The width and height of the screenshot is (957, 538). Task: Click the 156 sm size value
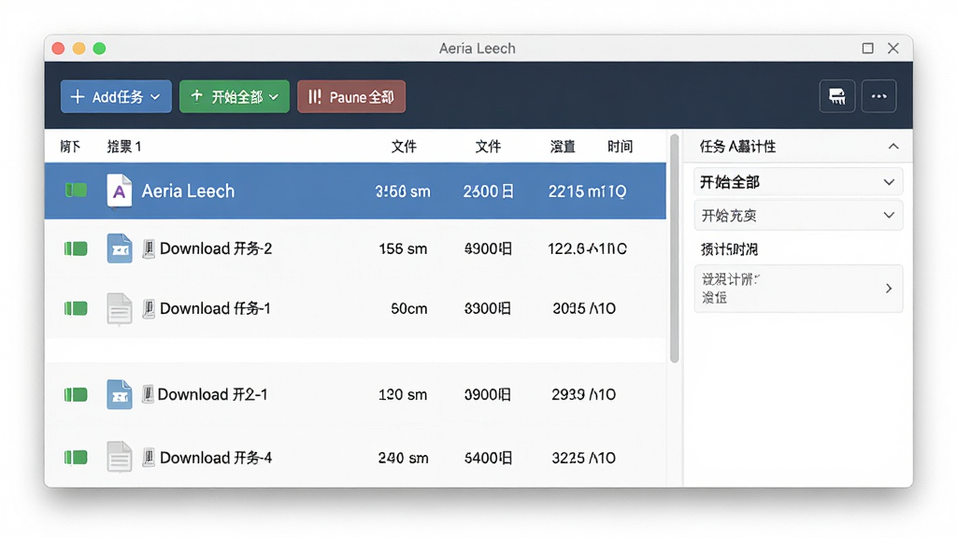pyautogui.click(x=403, y=248)
